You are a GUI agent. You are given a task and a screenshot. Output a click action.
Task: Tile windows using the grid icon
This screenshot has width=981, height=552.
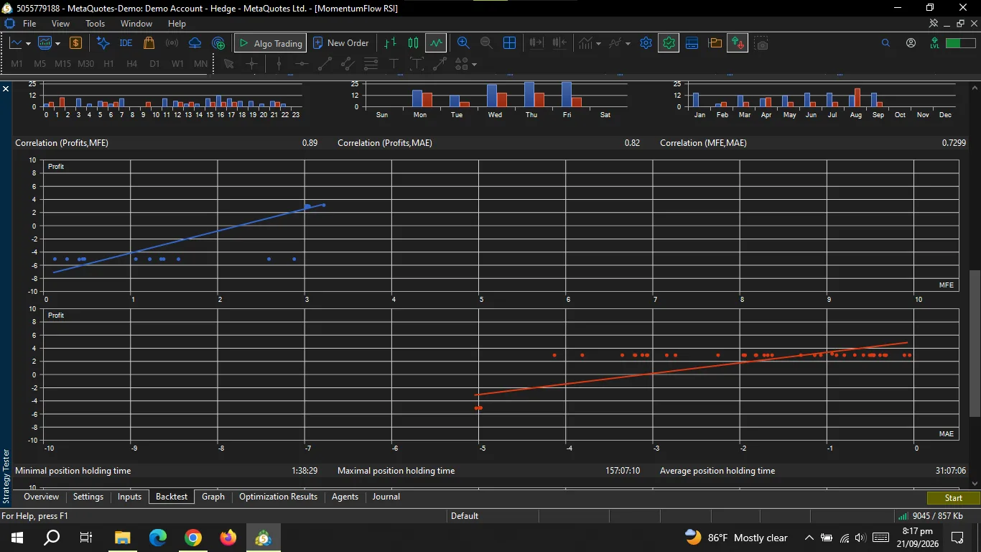point(509,43)
